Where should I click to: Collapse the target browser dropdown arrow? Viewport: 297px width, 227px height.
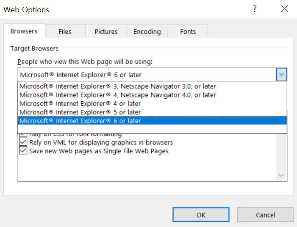coord(281,75)
